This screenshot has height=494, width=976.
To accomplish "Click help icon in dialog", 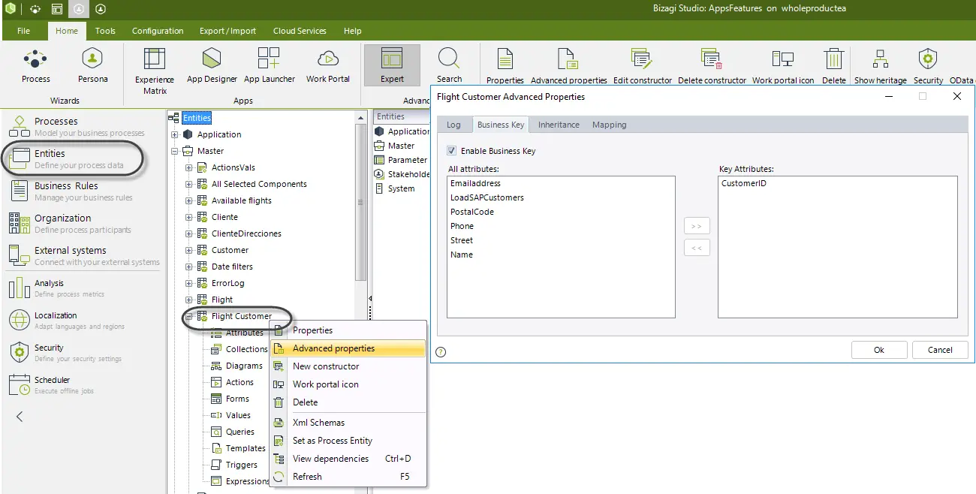I will pos(441,351).
